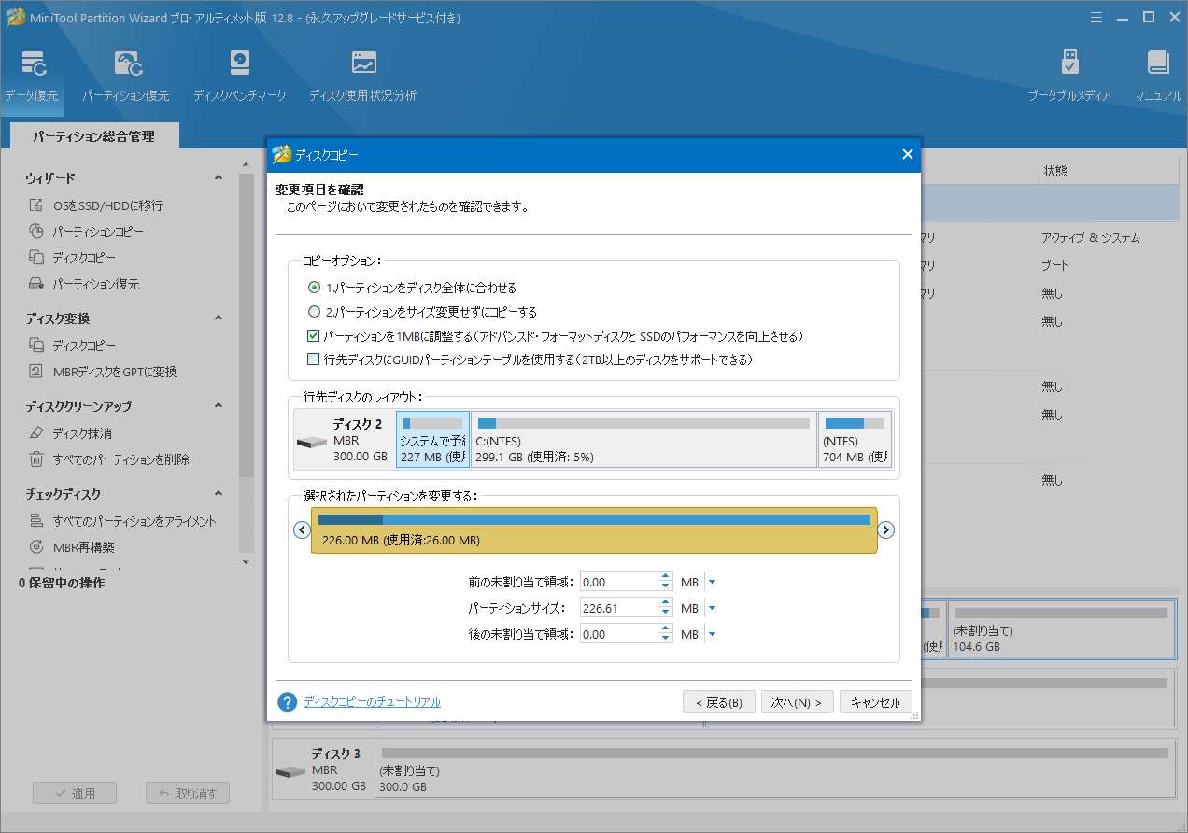Click the ディスク 3 drive icon in the main window
This screenshot has width=1188, height=833.
pyautogui.click(x=290, y=773)
